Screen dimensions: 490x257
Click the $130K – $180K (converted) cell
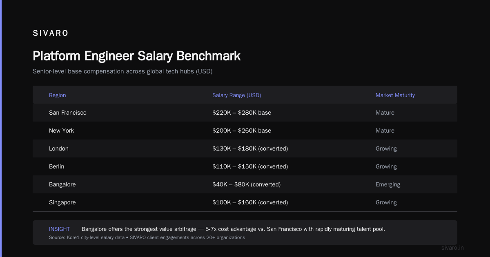(x=250, y=148)
